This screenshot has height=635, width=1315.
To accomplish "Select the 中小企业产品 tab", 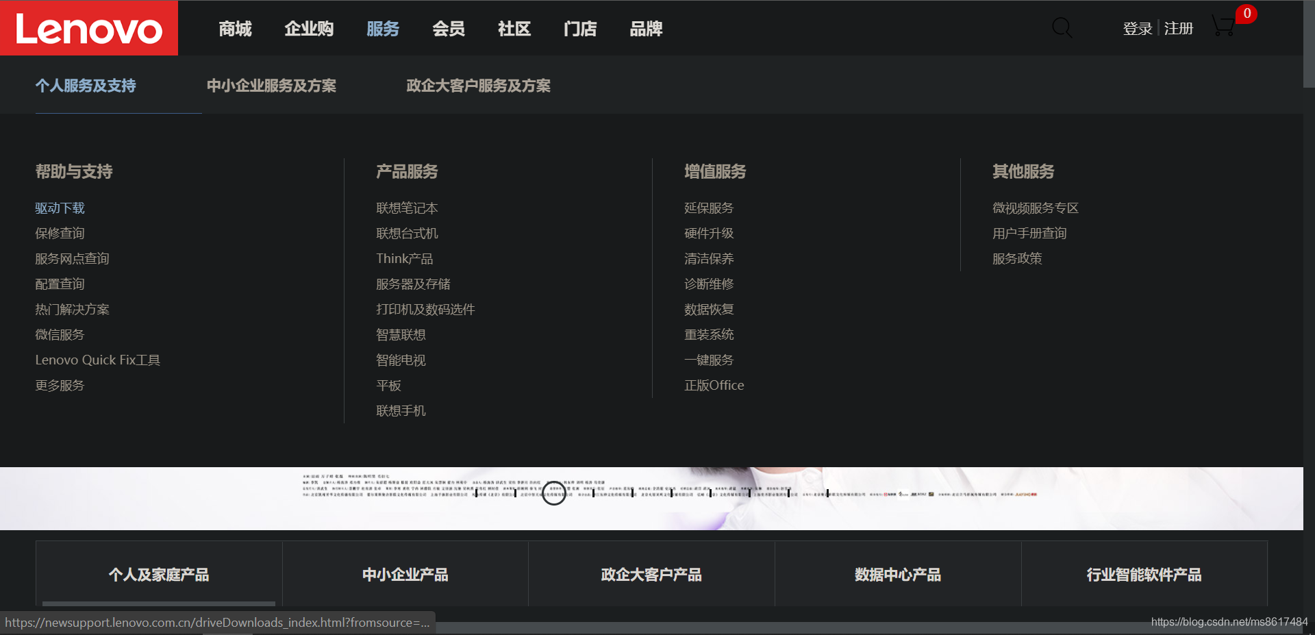I will (x=405, y=574).
